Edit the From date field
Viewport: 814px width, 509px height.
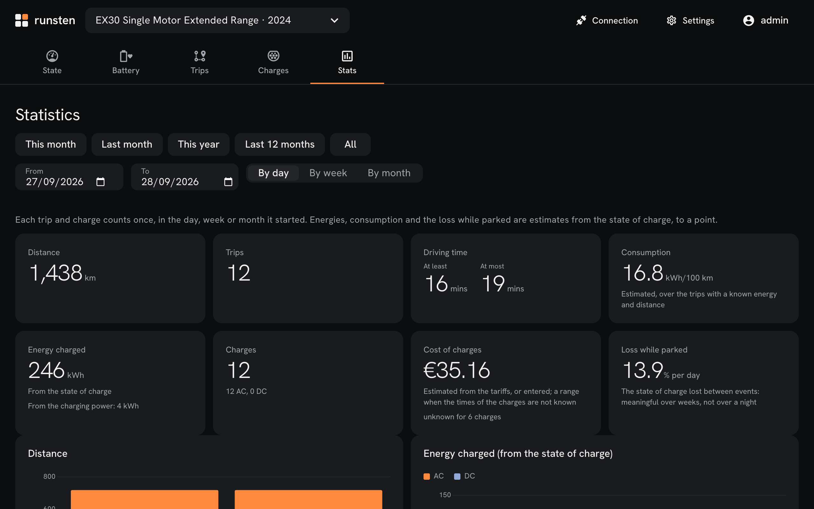click(x=69, y=177)
